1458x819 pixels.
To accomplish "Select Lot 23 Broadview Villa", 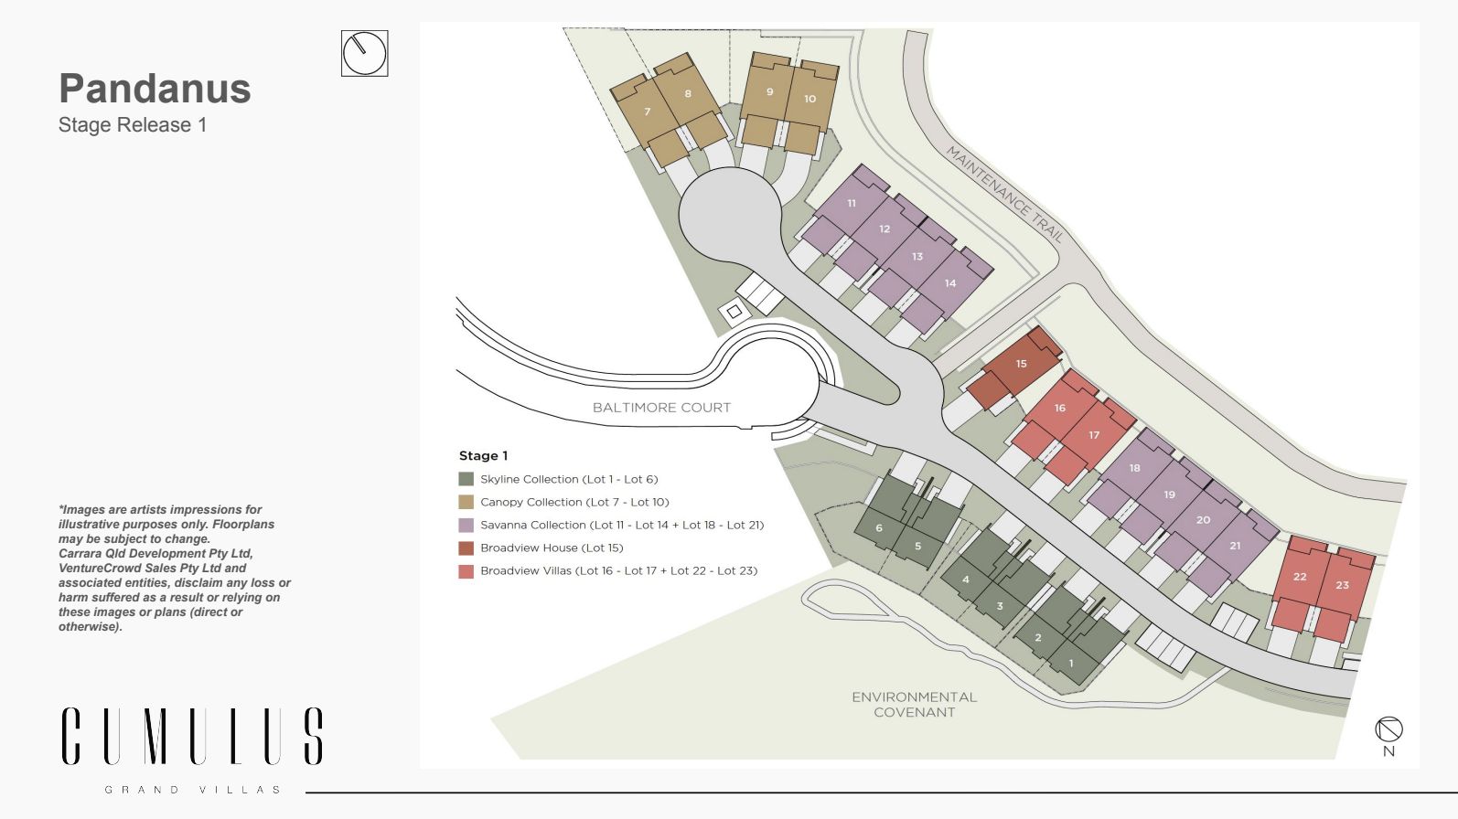I will coord(1342,585).
